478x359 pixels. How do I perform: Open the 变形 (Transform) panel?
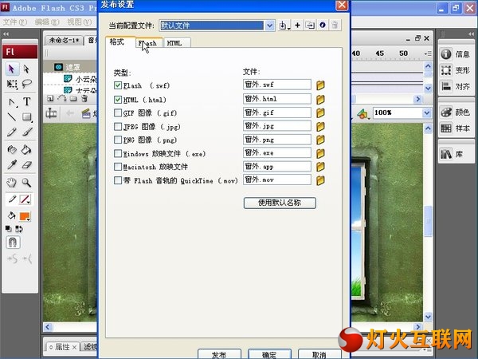click(456, 70)
